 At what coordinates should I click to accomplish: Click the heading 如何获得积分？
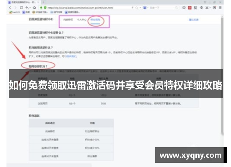(x=38, y=66)
